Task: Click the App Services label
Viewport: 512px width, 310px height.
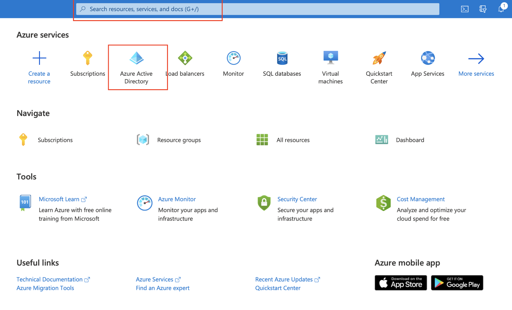Action: coord(428,74)
